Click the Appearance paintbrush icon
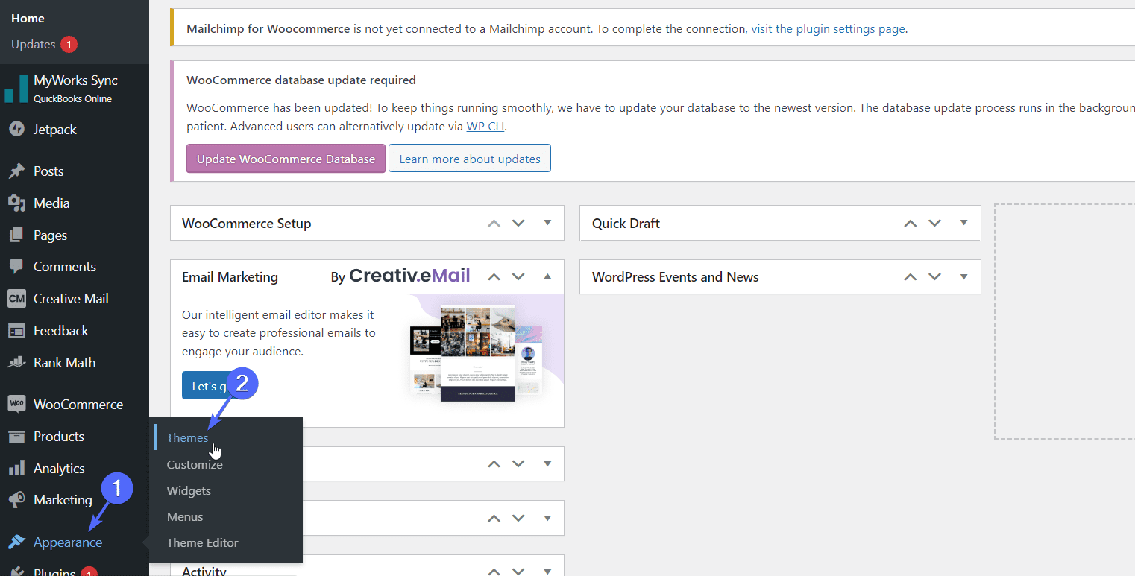 16,542
